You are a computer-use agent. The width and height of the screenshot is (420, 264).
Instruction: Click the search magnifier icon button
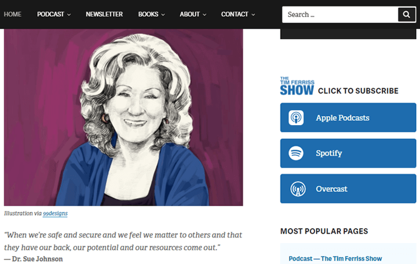(x=407, y=14)
